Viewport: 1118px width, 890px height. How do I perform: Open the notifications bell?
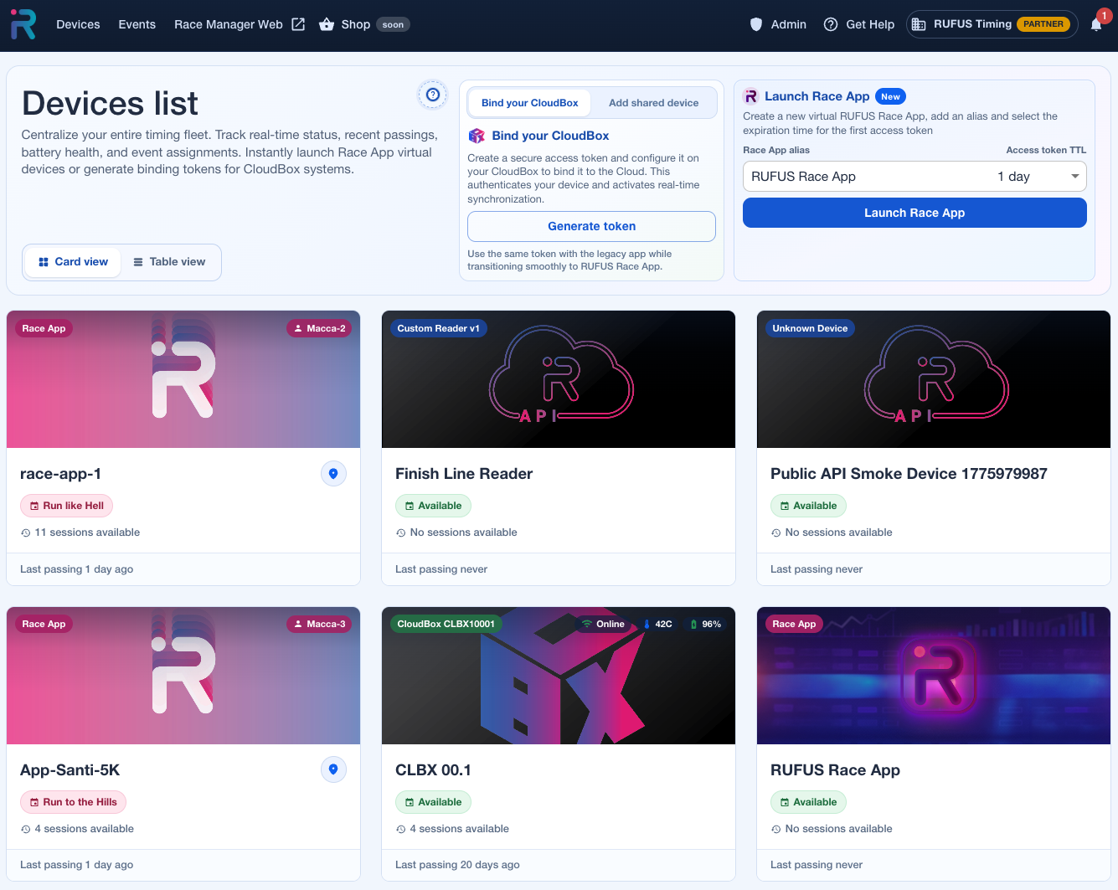tap(1096, 24)
